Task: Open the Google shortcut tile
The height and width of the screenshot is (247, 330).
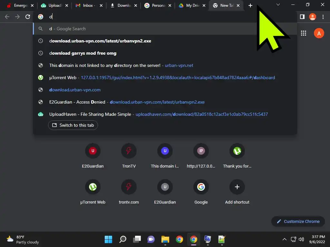Action: tap(201, 192)
